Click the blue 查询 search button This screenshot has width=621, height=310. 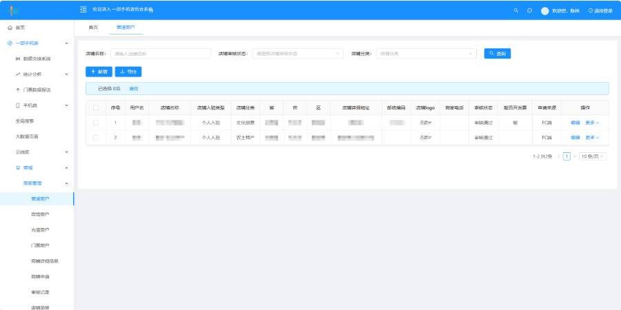(497, 53)
